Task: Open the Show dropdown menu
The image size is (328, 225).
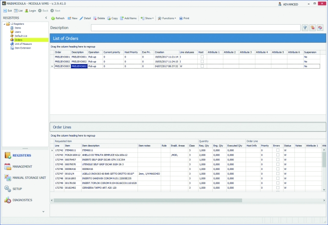Action: (147, 18)
